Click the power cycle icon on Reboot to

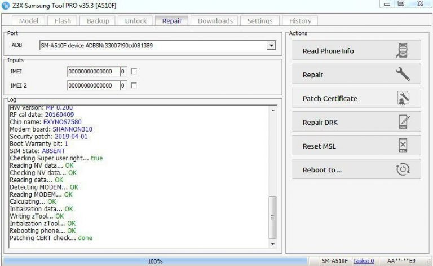[x=403, y=169]
